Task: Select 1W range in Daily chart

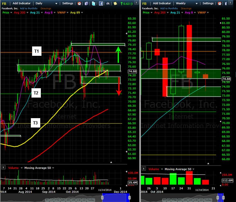Action: point(79,200)
